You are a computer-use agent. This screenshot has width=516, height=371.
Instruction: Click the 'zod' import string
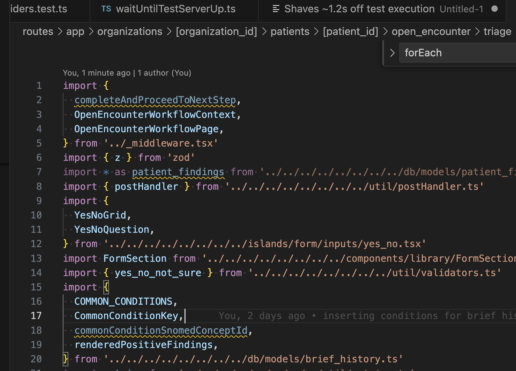point(181,158)
